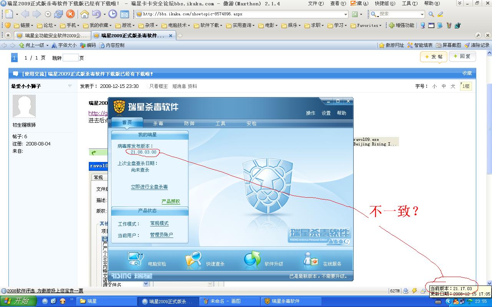Go forward to the next page
The image size is (492, 307).
(x=37, y=14)
